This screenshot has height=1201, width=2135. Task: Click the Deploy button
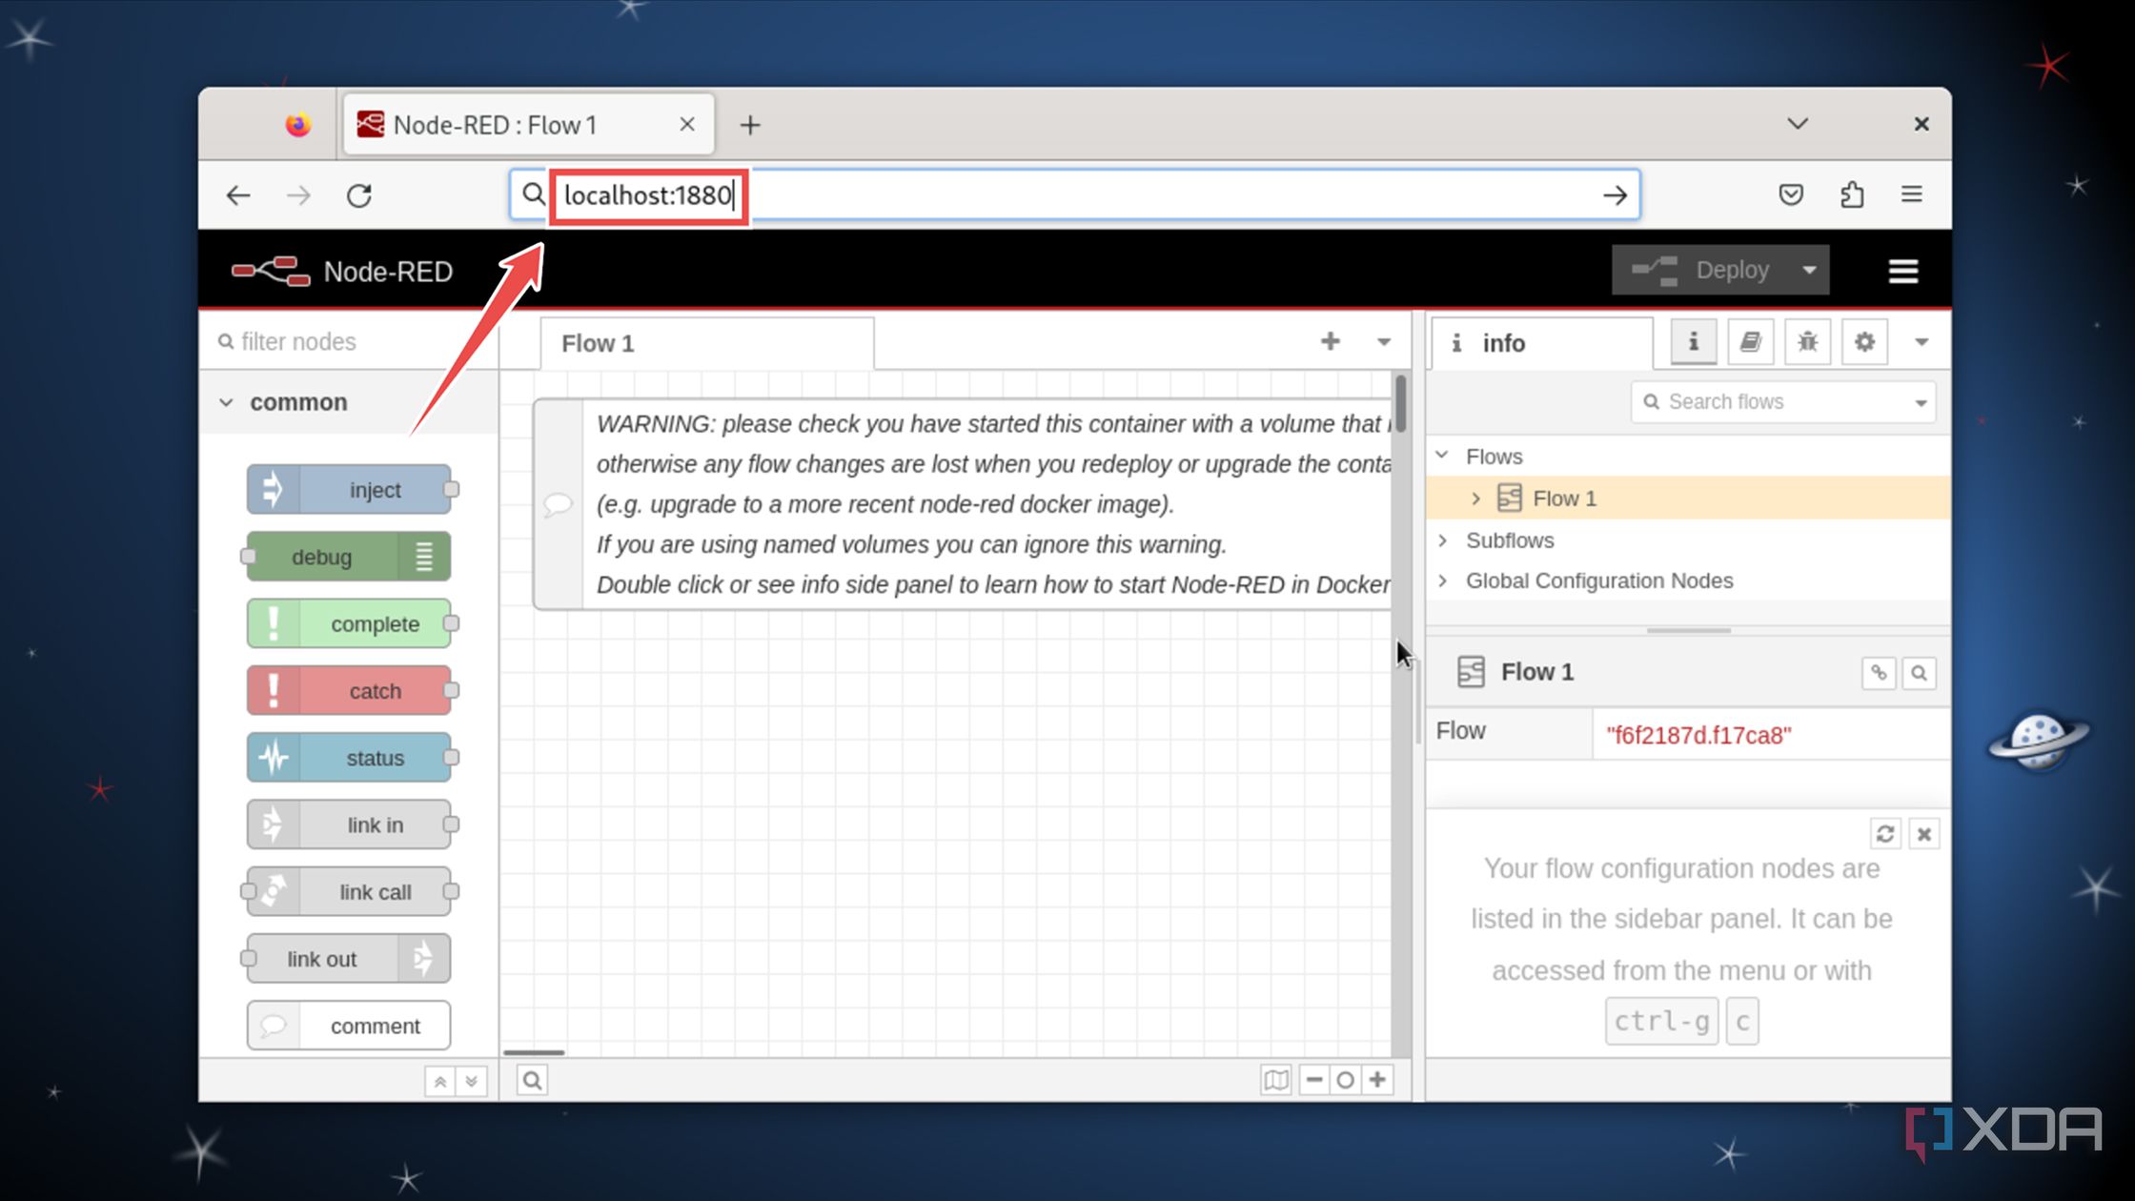(x=1730, y=270)
